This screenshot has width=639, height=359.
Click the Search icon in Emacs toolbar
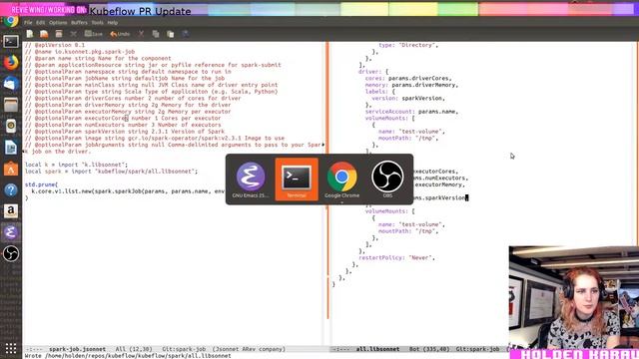[x=185, y=34]
